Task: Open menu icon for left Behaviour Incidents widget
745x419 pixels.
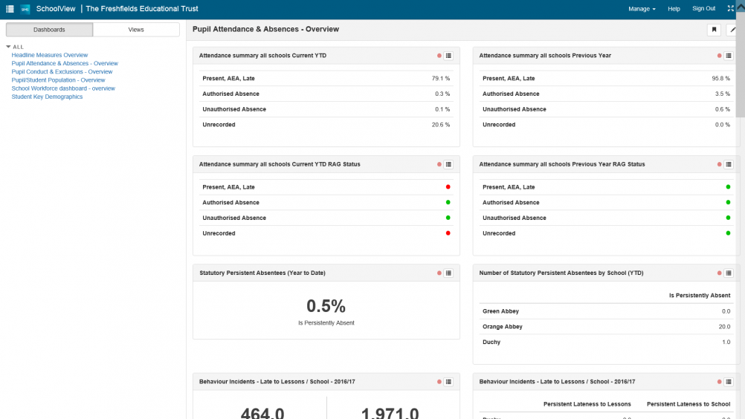Action: click(x=448, y=382)
